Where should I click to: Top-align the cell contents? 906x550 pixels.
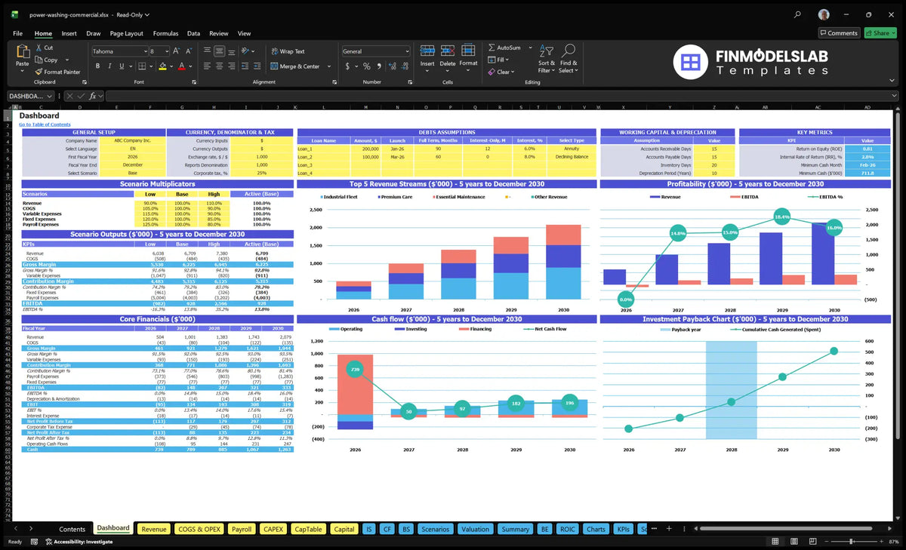pos(207,51)
